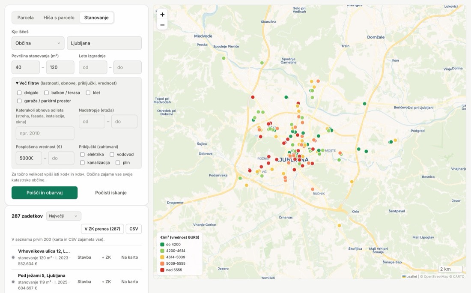
Task: Click the Nadstropje 'od' field
Action: [x=92, y=121]
